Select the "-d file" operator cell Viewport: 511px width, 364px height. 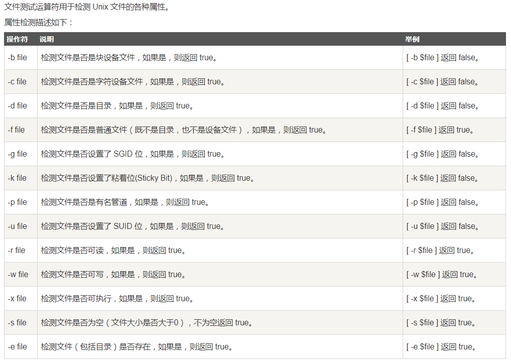point(18,106)
